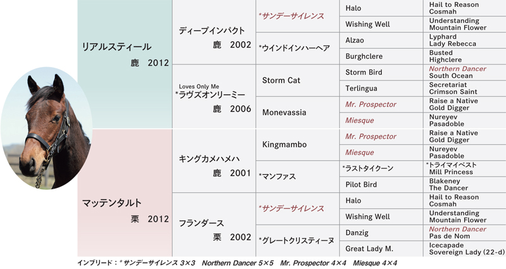Viewport: 506px width, 269px height.
Task: Select the リアルスティール sire cell
Action: click(x=125, y=64)
